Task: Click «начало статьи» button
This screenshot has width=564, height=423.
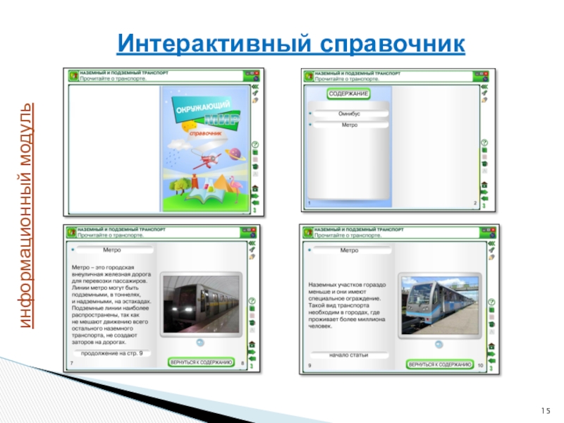Action: click(349, 355)
